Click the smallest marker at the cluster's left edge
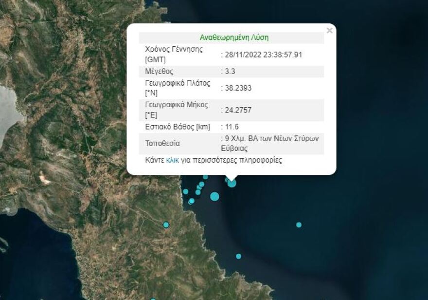The width and height of the screenshot is (428, 300). click(x=186, y=191)
